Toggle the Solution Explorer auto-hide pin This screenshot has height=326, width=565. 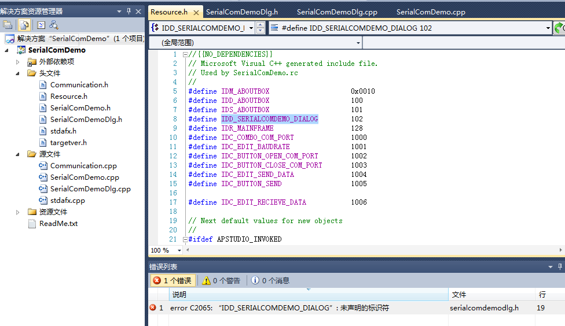129,12
